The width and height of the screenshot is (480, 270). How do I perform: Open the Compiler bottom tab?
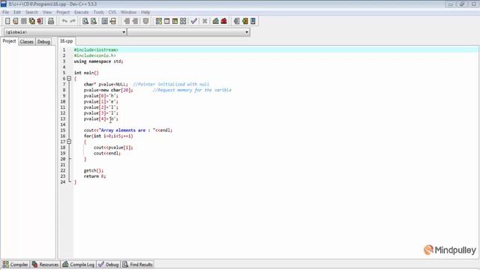click(x=15, y=265)
